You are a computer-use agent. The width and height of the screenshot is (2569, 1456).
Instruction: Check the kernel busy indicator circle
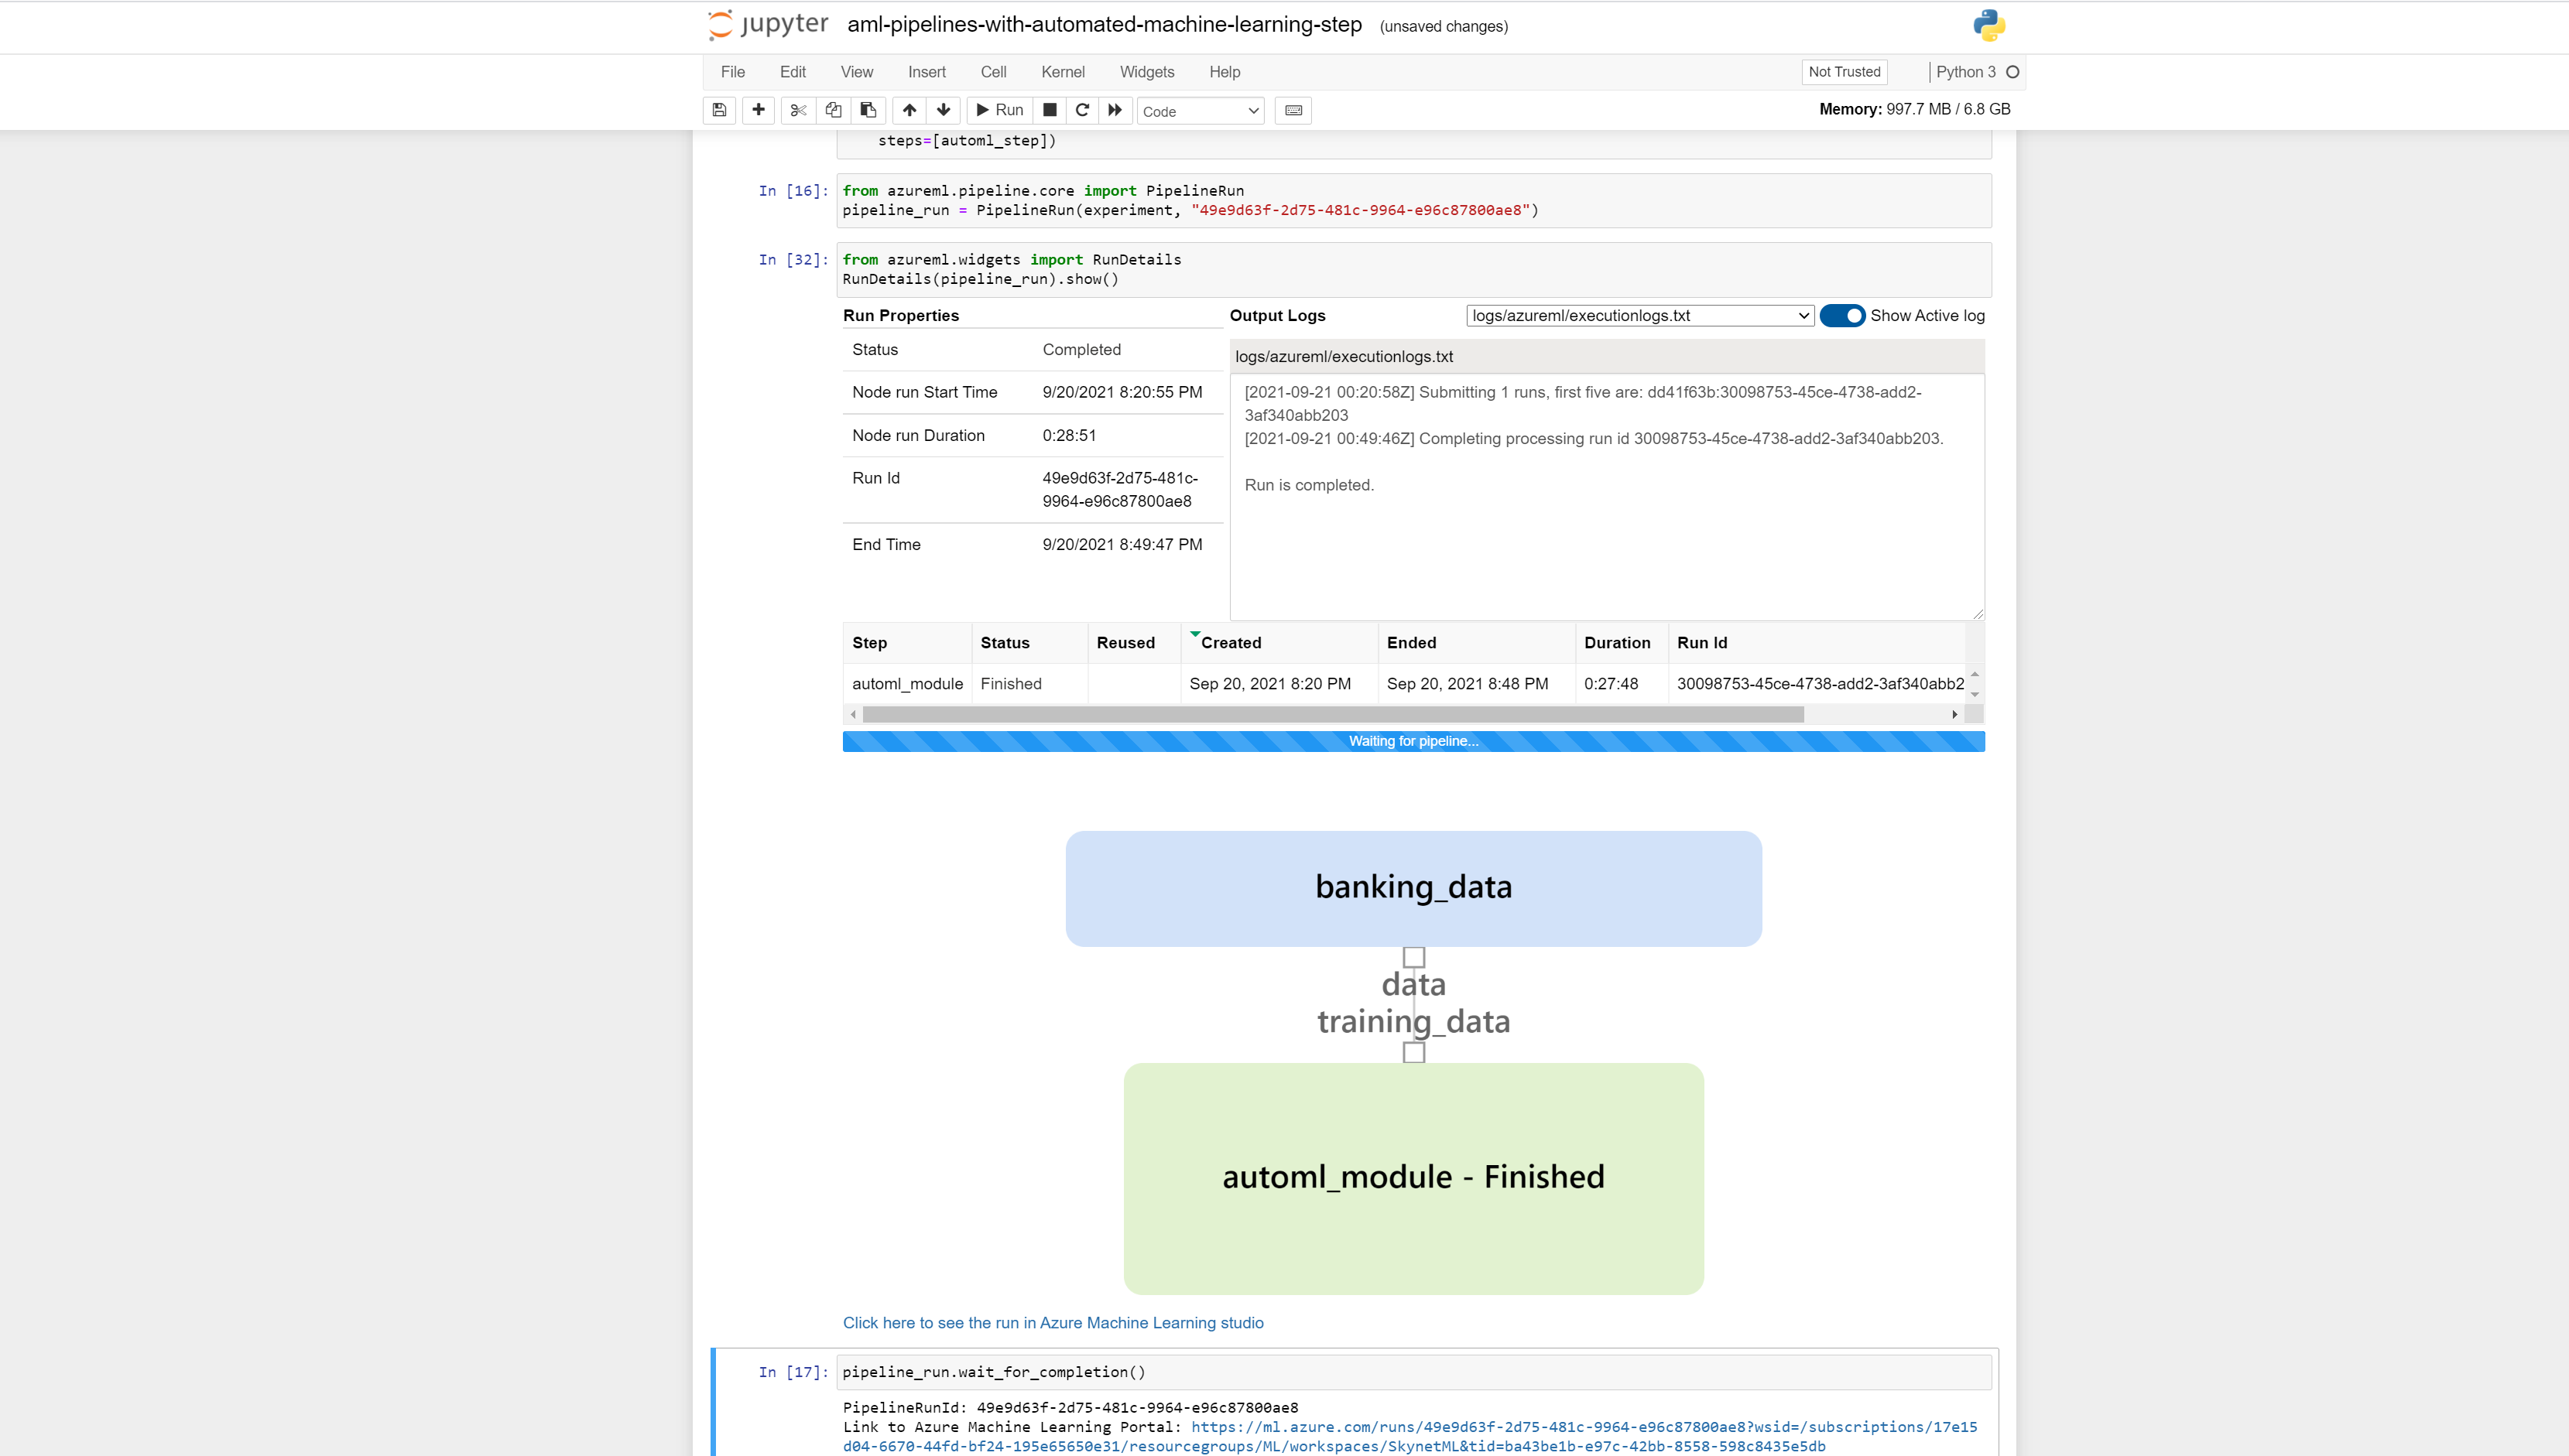coord(2012,71)
